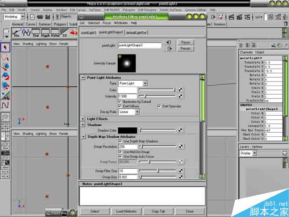The width and height of the screenshot is (289, 217).
Task: Click the Focus button
Action: [x=186, y=42]
